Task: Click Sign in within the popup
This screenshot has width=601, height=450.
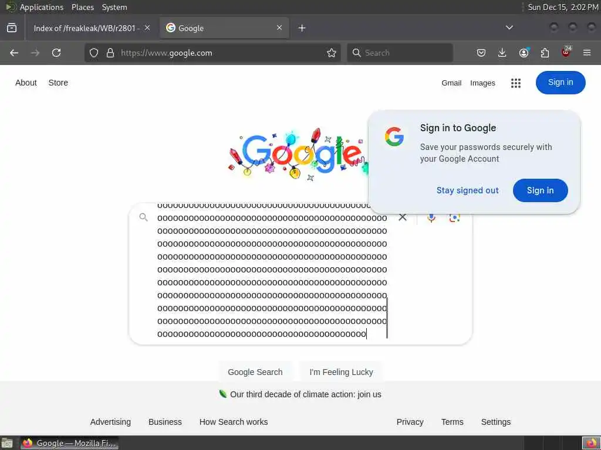Action: tap(540, 190)
